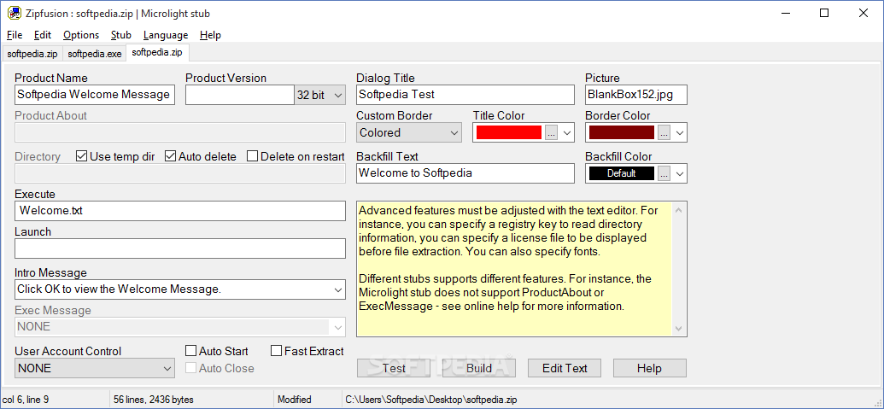
Task: Click the help text scrollbar up arrow
Action: tap(679, 211)
